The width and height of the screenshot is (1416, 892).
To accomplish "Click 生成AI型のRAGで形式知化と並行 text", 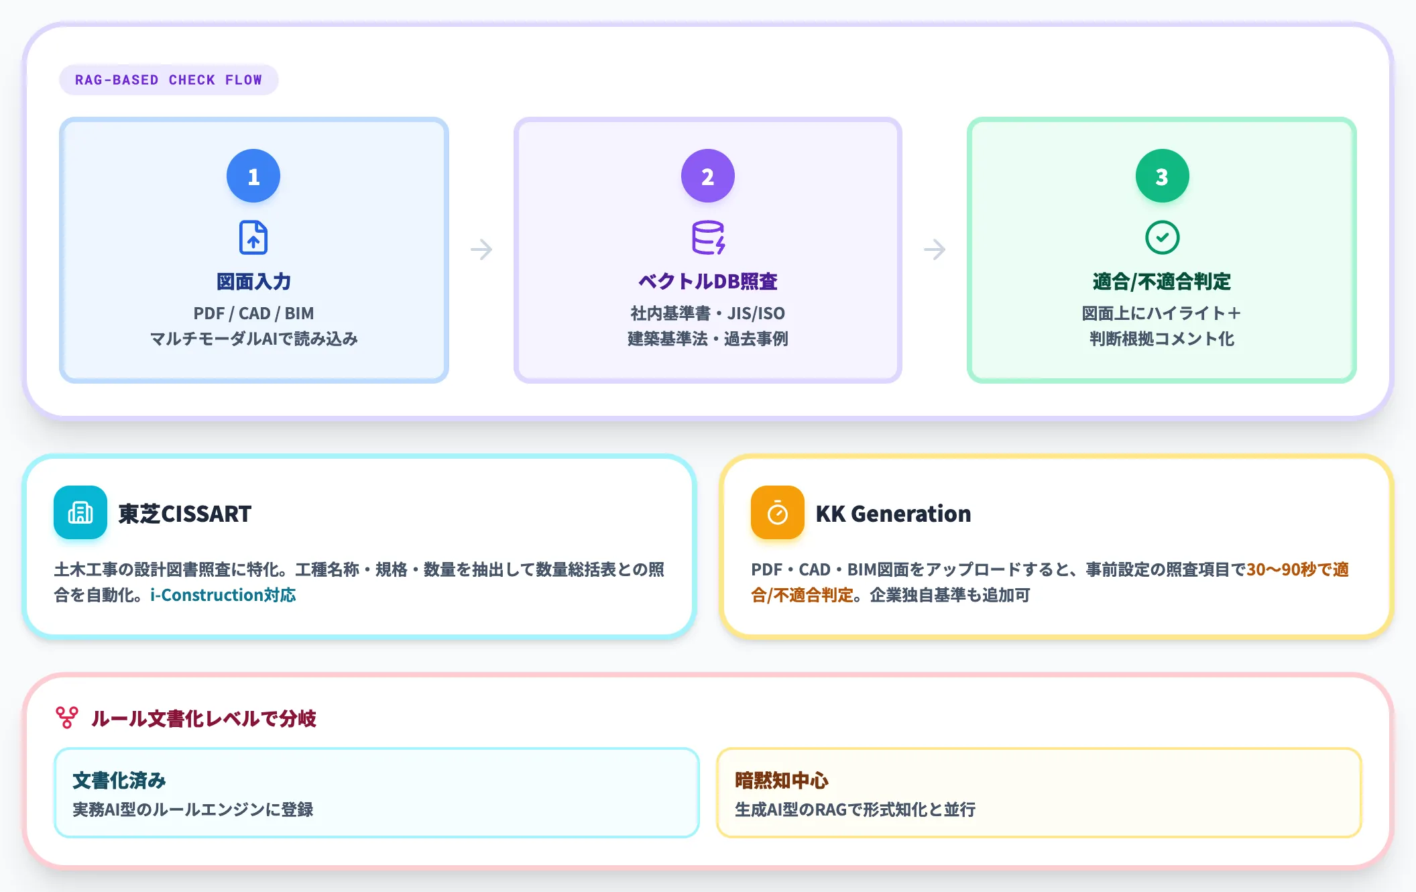I will tap(855, 810).
